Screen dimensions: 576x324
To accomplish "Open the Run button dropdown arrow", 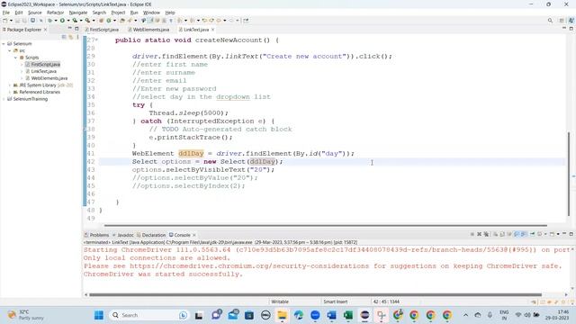I will pyautogui.click(x=68, y=21).
